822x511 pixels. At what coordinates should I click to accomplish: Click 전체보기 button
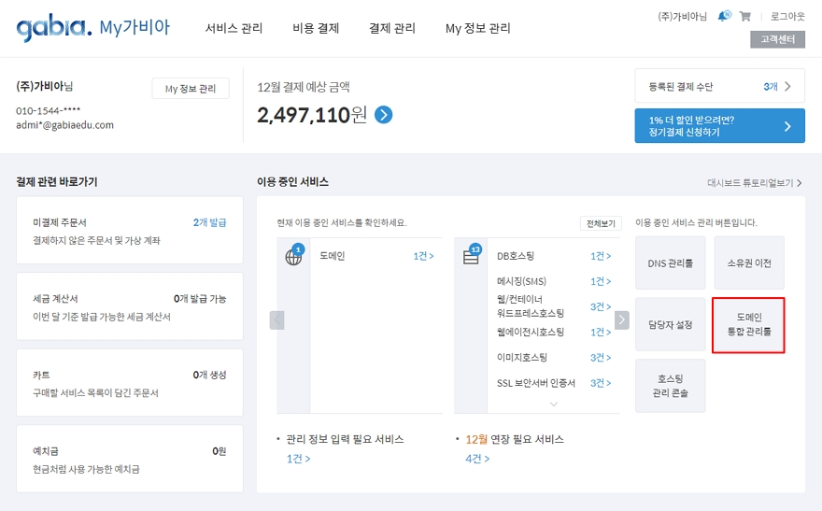pyautogui.click(x=601, y=223)
